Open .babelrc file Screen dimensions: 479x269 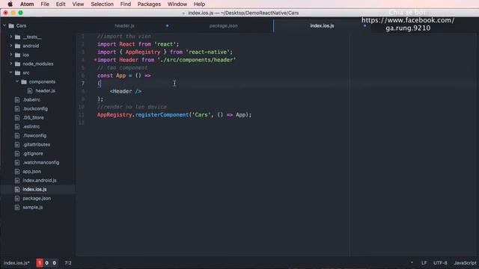click(x=31, y=99)
